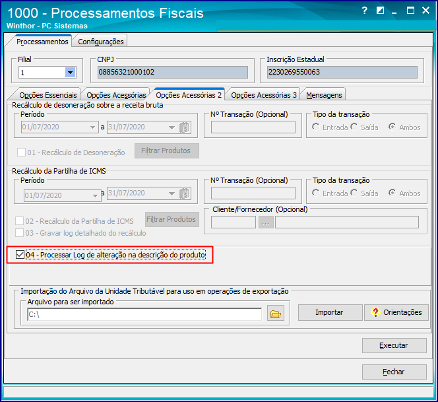The height and width of the screenshot is (402, 438).
Task: Click the ellipsis lookup button for Cliente/Fornecedor
Action: [x=266, y=222]
